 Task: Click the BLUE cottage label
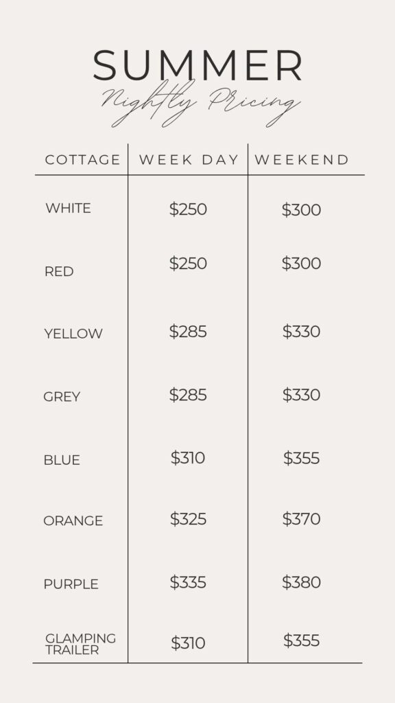point(62,460)
